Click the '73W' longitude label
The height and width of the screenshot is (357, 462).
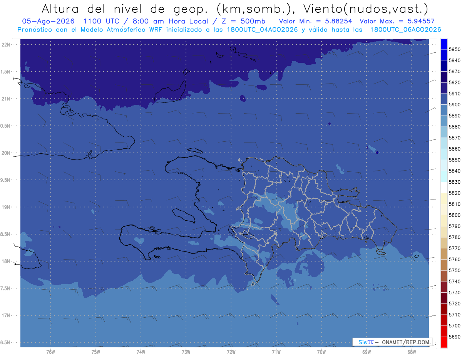click(186, 352)
